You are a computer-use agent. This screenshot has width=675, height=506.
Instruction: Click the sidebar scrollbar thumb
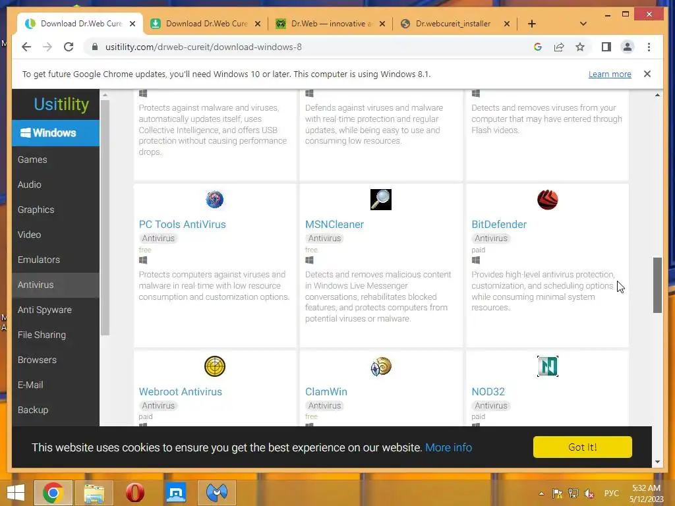click(x=105, y=217)
